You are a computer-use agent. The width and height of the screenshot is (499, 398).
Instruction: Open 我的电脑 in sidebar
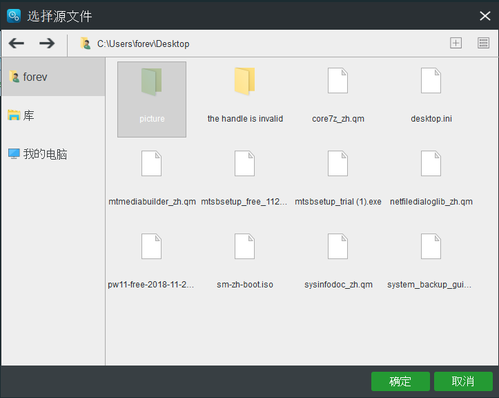53,154
